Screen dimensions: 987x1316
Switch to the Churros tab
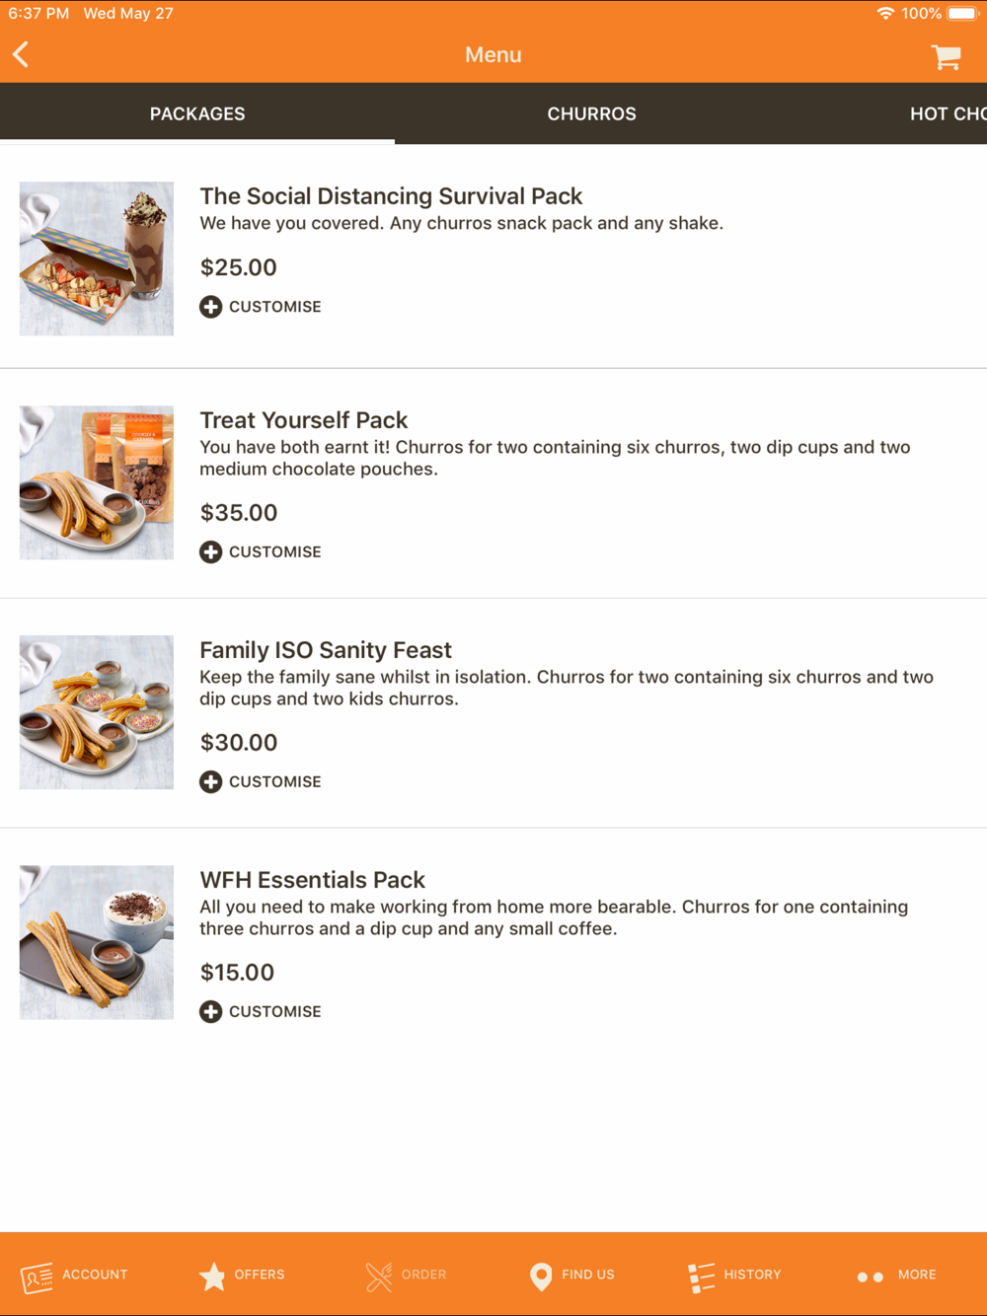tap(592, 113)
